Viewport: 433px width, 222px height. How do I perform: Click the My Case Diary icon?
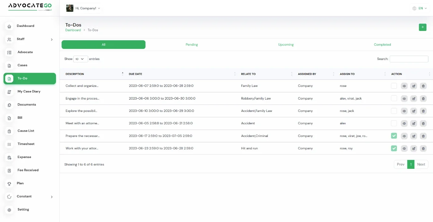(9, 92)
